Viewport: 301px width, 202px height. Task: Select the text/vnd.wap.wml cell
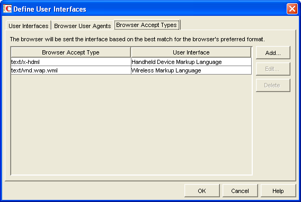[71, 70]
